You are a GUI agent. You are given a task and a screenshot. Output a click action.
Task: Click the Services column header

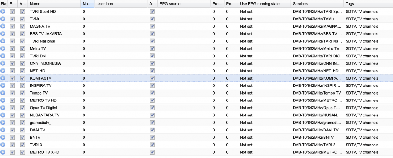pos(317,4)
